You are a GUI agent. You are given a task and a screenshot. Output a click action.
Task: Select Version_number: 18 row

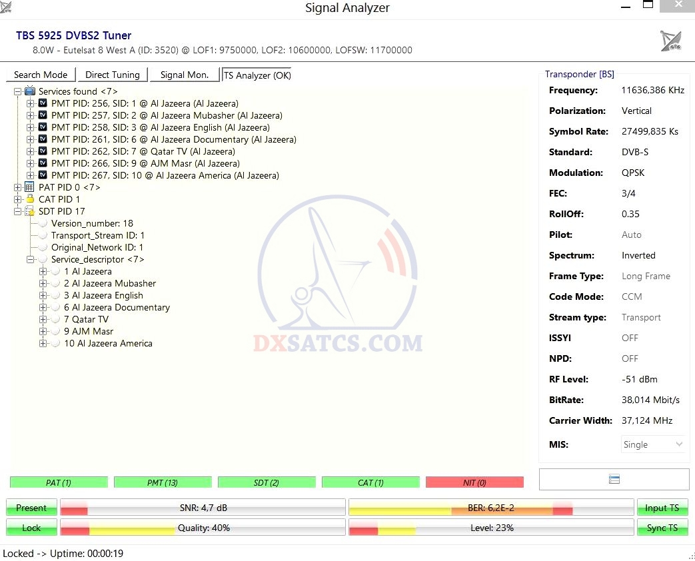[x=92, y=223]
